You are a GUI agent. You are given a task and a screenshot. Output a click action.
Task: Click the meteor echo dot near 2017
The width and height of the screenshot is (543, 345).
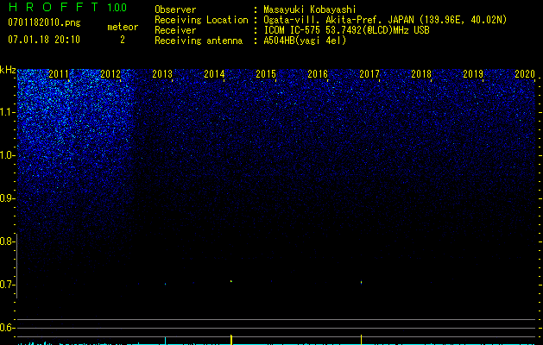[361, 282]
